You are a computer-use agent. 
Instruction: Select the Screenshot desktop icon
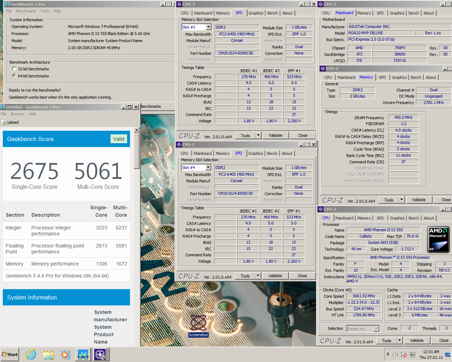pos(198,326)
